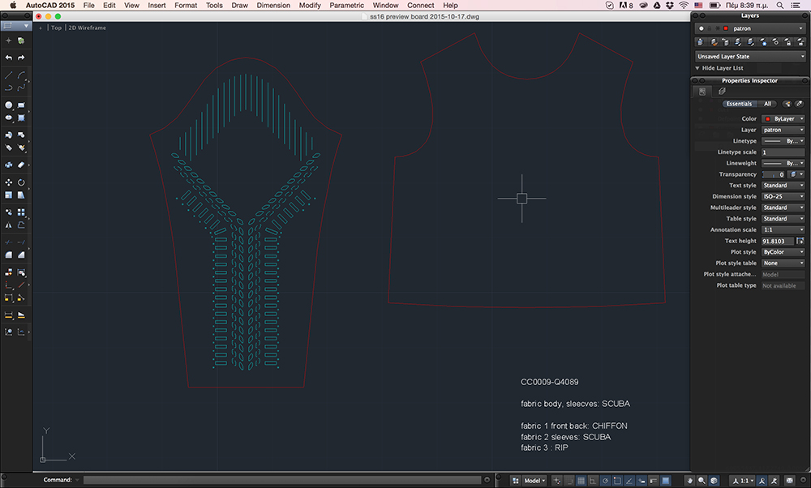Screen dimensions: 811x488
Task: Pick the Extend tool
Action: tap(21, 242)
